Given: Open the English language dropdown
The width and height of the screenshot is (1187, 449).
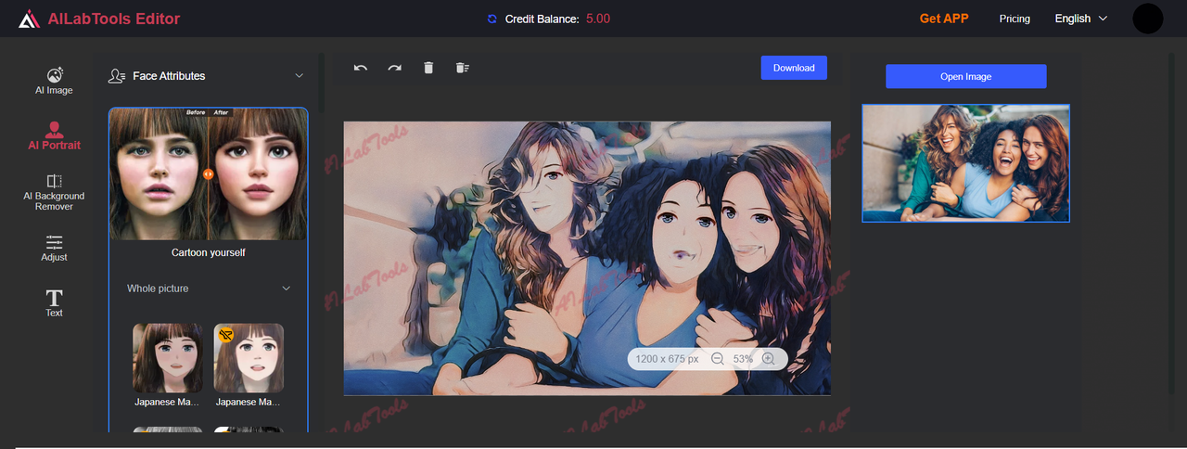Looking at the screenshot, I should (x=1081, y=19).
